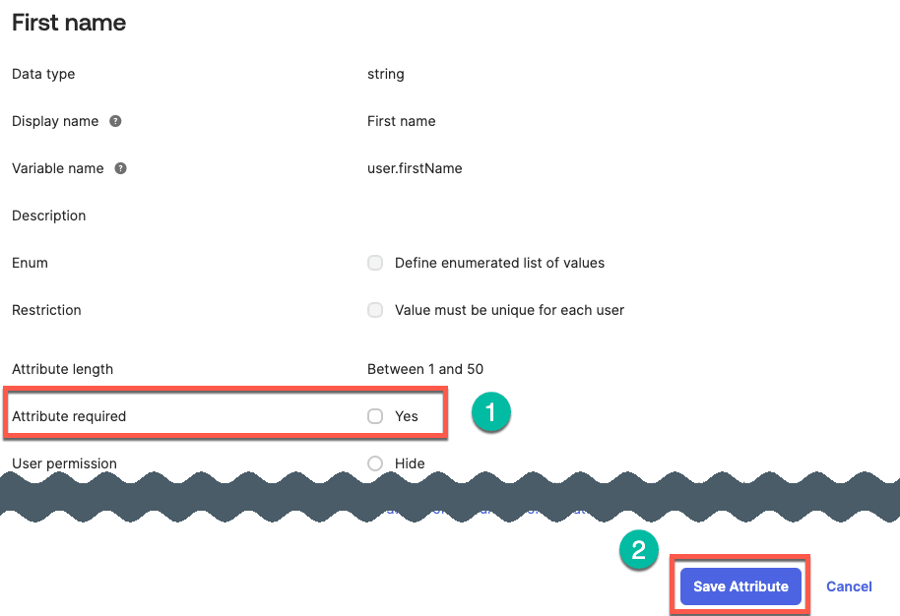Viewport: 900px width, 616px height.
Task: Click the user.firstName variable name value
Action: (x=415, y=168)
